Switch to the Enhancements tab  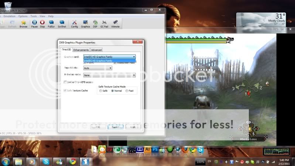pos(81,50)
